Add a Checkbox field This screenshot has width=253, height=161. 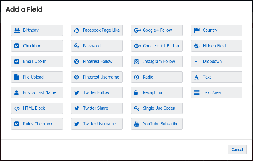[x=37, y=46]
